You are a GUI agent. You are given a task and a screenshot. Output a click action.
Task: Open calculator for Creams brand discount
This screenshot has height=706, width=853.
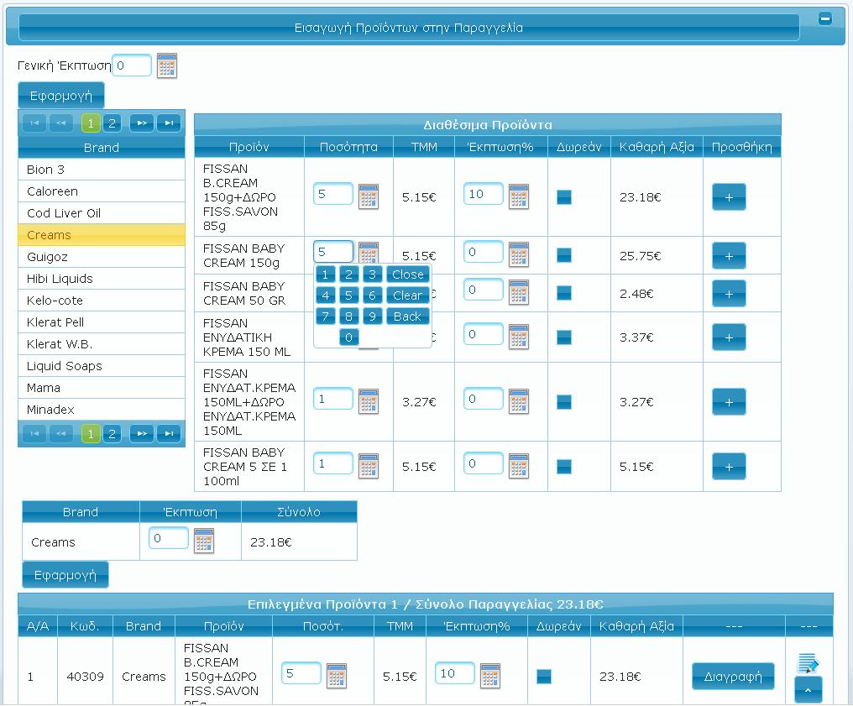(204, 541)
